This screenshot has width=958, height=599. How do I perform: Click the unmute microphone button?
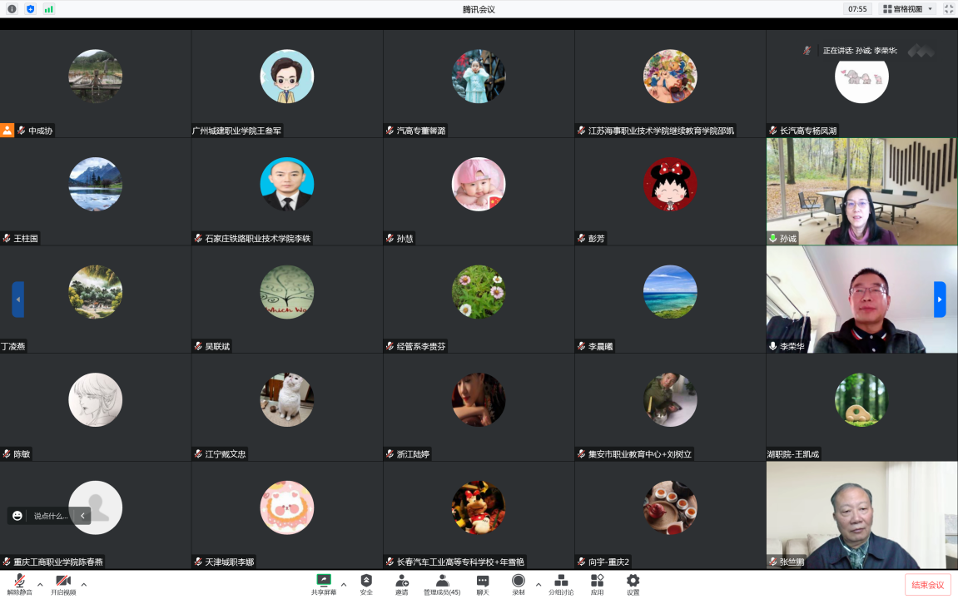pyautogui.click(x=17, y=584)
